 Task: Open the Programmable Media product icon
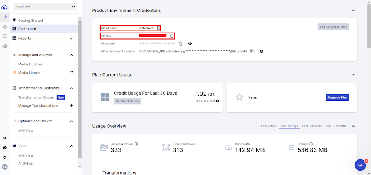pos(5,17)
